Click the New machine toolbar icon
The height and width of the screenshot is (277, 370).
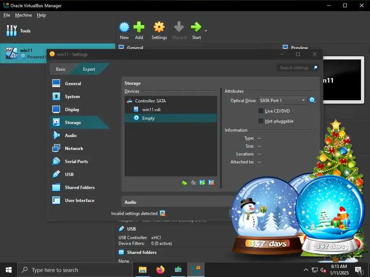tap(124, 31)
